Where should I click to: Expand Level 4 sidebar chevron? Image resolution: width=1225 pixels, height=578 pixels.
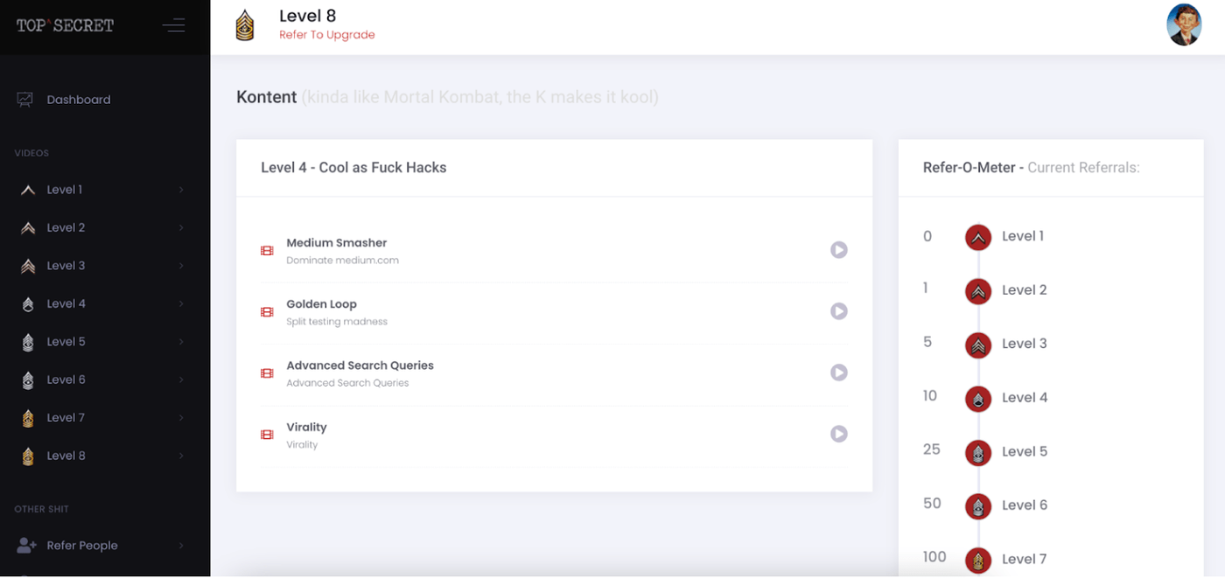coord(181,304)
